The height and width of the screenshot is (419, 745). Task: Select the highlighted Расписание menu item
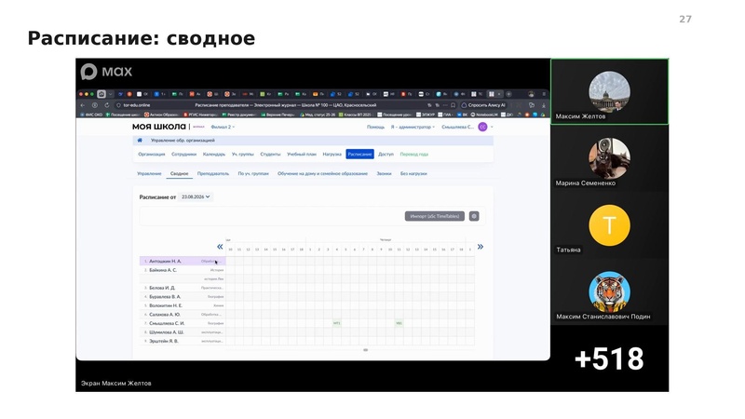click(x=359, y=154)
